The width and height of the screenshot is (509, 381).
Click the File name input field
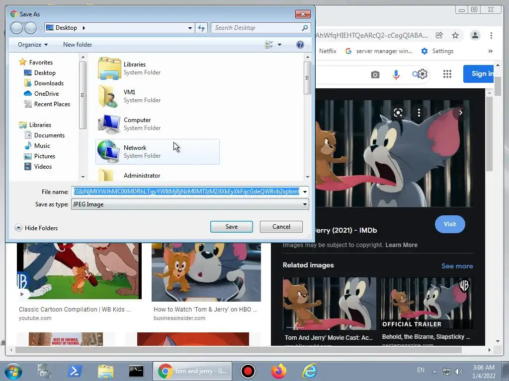pyautogui.click(x=186, y=192)
